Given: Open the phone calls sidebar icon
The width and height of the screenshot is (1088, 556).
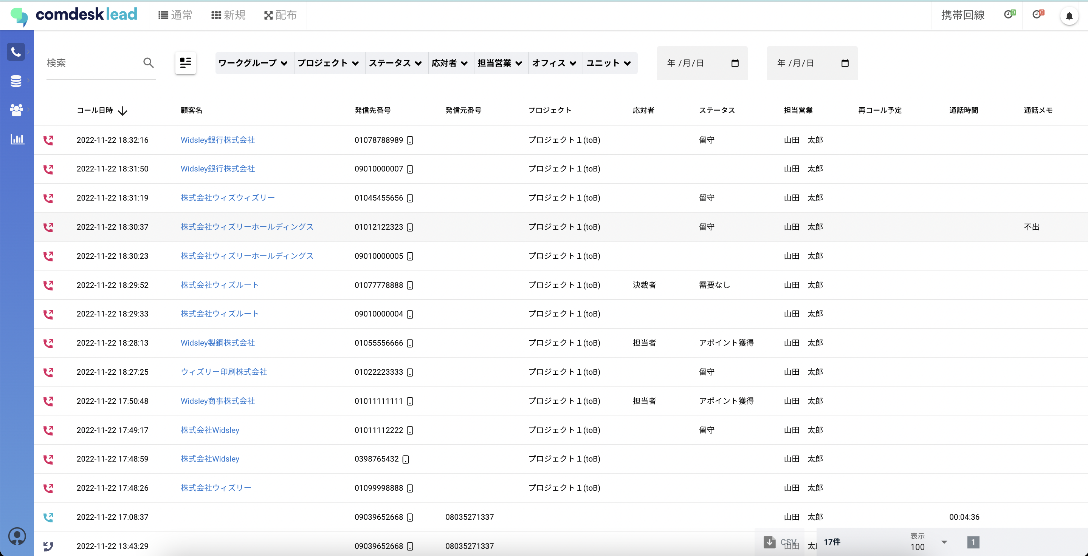Looking at the screenshot, I should 16,52.
